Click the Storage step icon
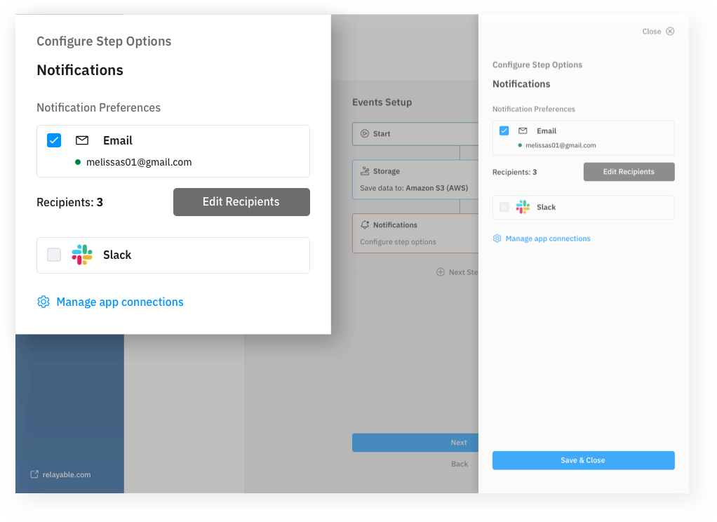This screenshot has width=717, height=522. tap(365, 171)
